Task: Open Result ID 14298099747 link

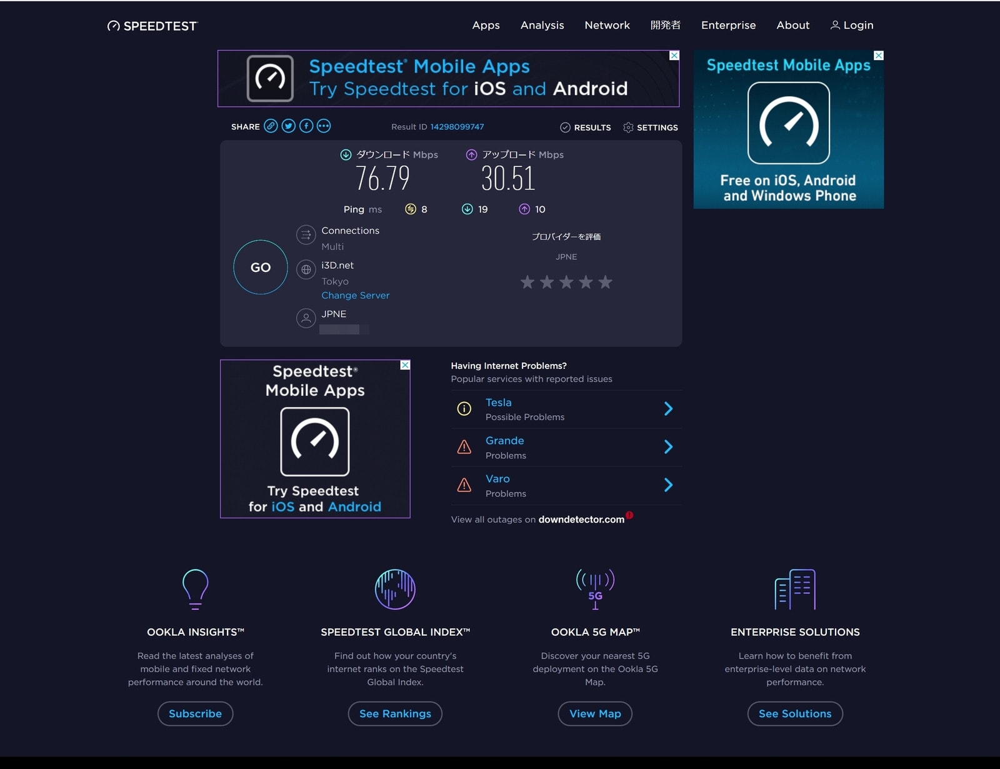Action: tap(457, 127)
